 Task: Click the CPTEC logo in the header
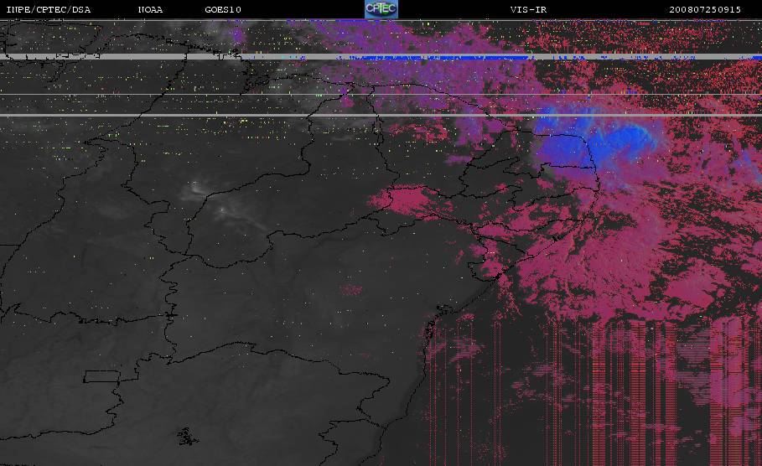pyautogui.click(x=381, y=8)
